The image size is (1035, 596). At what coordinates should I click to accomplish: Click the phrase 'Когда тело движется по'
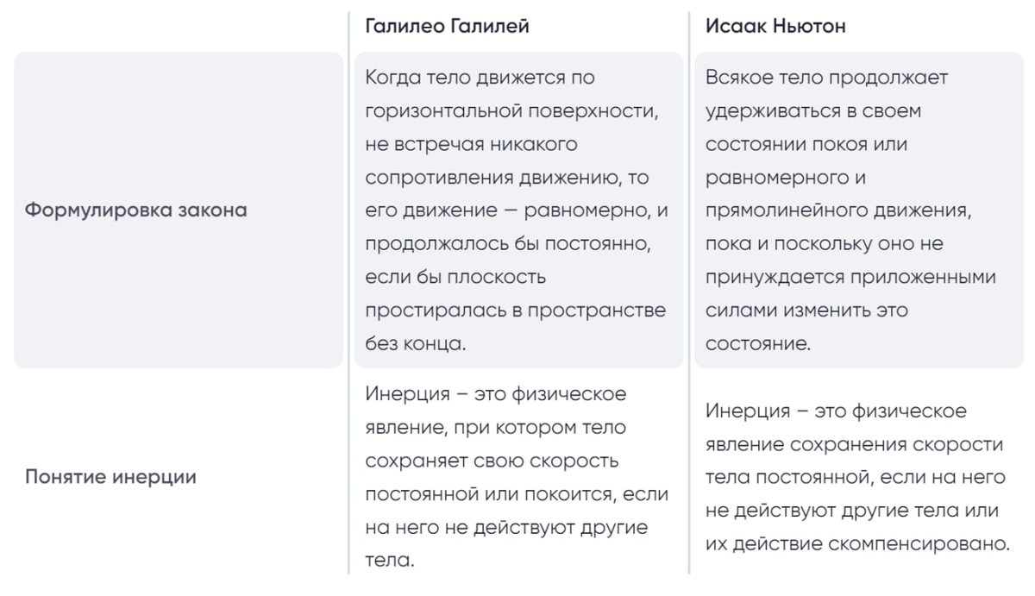coord(480,78)
